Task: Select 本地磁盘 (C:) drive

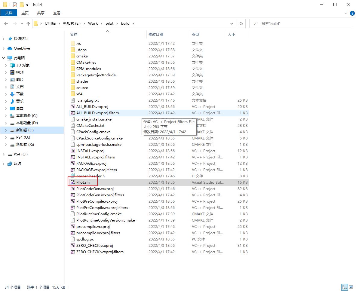Action: [27, 116]
